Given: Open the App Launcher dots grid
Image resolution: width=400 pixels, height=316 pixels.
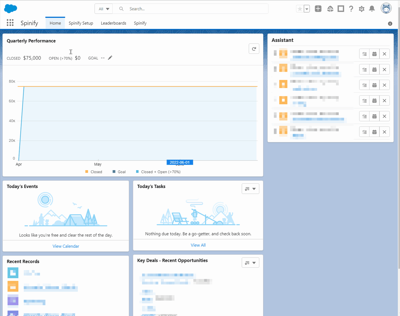Looking at the screenshot, I should coord(10,22).
